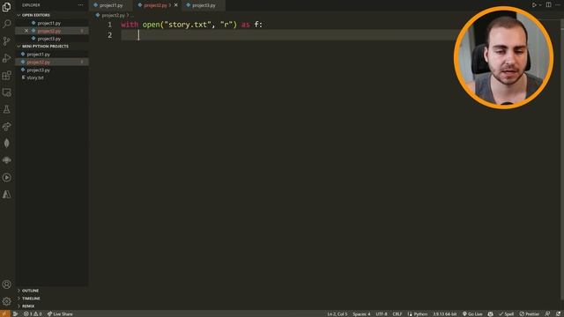
Task: Open errors and warnings in status bar
Action: (33, 313)
